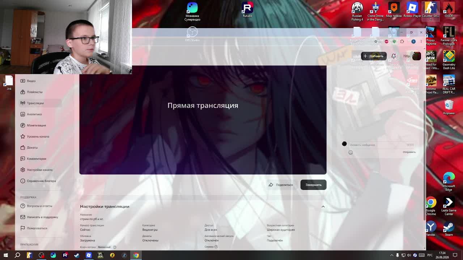
Task: Open OXIDE desktop shortcut
Action: (x=449, y=10)
